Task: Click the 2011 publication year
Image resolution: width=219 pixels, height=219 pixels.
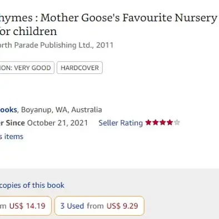Action: point(104,45)
